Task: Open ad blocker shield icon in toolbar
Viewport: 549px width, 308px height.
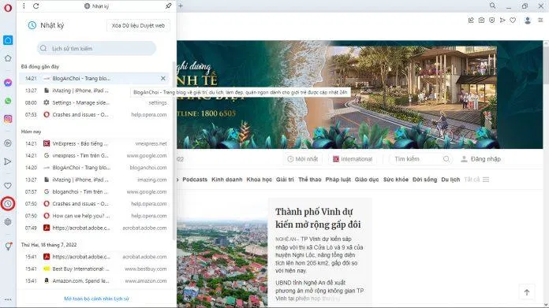Action: [492, 20]
